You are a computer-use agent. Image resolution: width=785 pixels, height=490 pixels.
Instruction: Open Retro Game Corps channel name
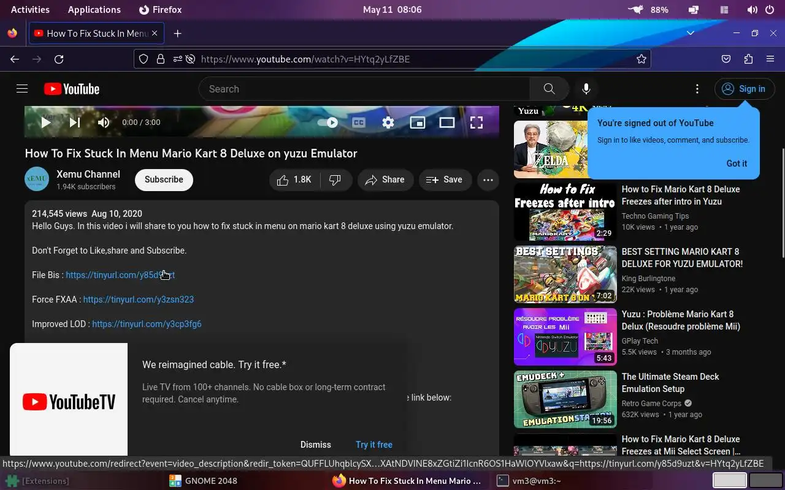coord(651,404)
